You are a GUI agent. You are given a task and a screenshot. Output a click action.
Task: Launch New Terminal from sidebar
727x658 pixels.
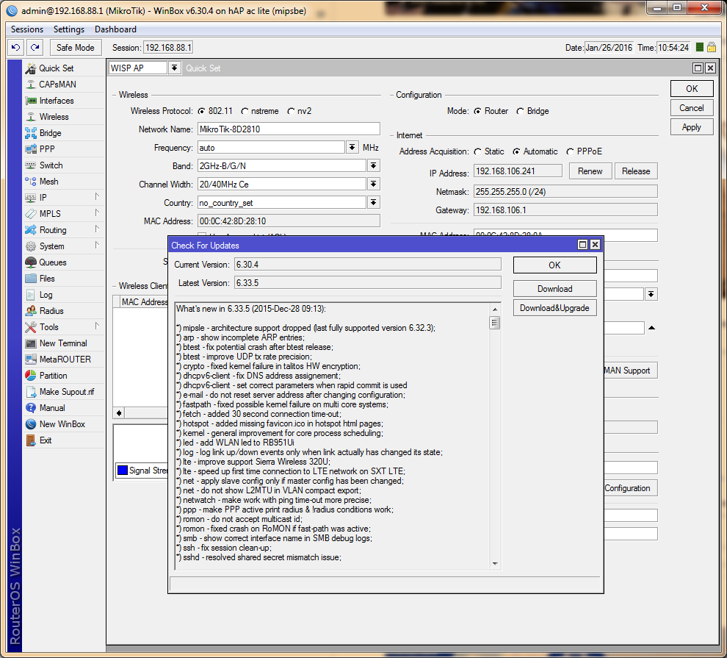pos(62,343)
